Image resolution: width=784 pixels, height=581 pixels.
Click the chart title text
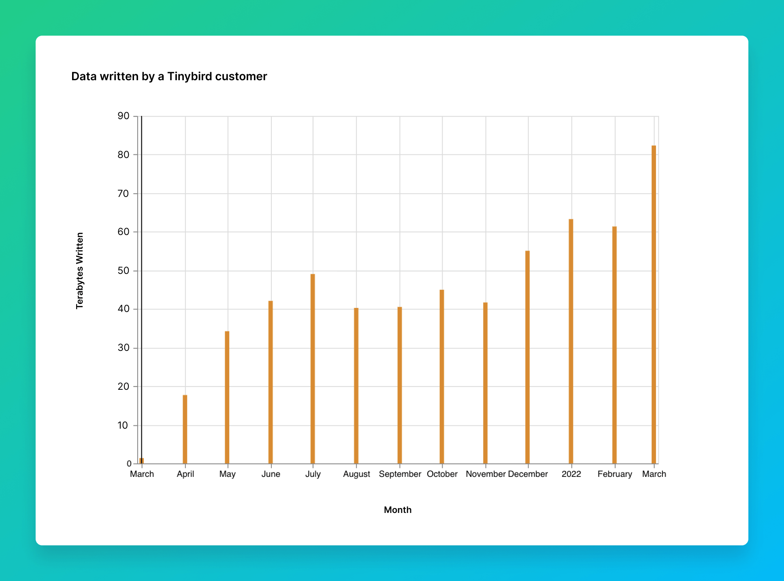coord(169,77)
